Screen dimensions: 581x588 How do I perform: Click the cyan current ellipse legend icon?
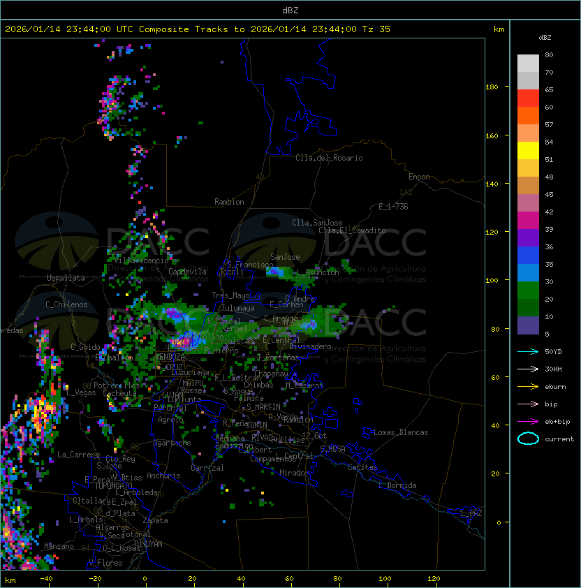pyautogui.click(x=528, y=439)
